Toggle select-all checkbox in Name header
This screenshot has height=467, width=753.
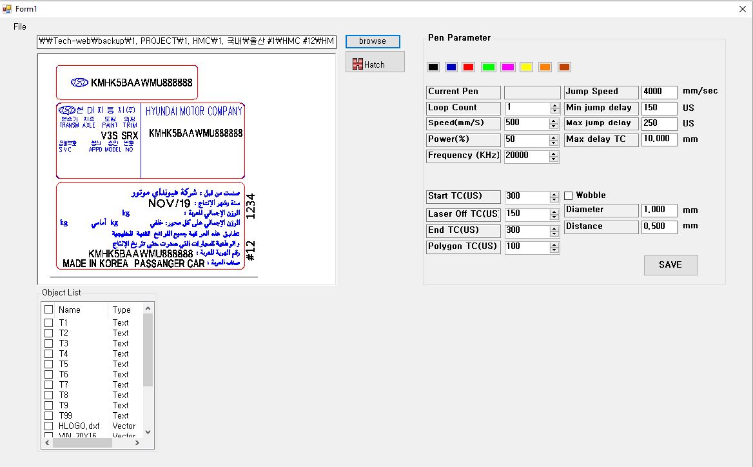pos(48,310)
